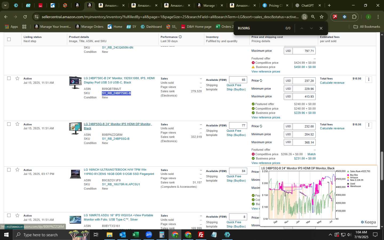The height and width of the screenshot is (240, 384).
Task: Open the Chrome extensions puzzle icon
Action: pyautogui.click(x=354, y=17)
